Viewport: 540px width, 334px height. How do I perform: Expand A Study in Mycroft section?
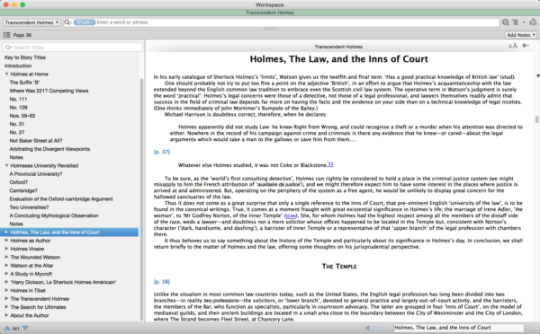click(6, 274)
